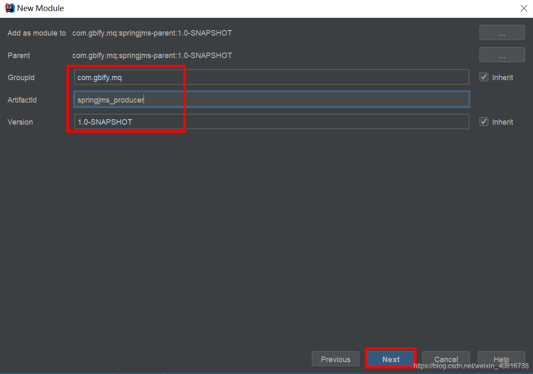Select the Add as module to value text
This screenshot has height=374, width=533.
152,33
